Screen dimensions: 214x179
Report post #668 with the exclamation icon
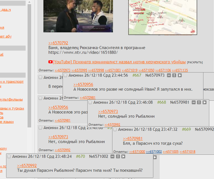(199, 102)
